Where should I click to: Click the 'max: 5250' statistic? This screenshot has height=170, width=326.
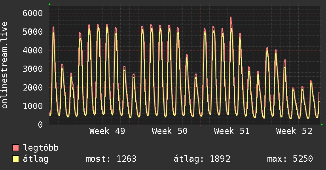[290, 159]
